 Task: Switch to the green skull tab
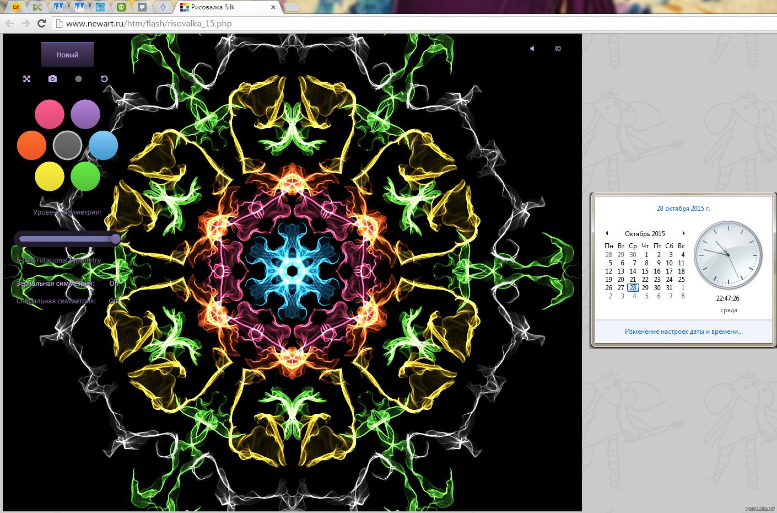pos(121,7)
